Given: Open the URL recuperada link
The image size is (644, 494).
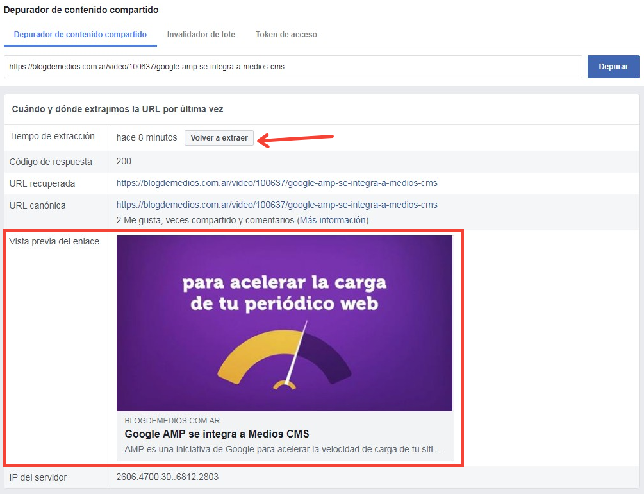Looking at the screenshot, I should tap(277, 183).
